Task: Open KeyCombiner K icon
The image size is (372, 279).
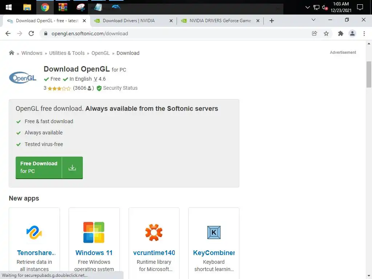Action: [x=214, y=232]
